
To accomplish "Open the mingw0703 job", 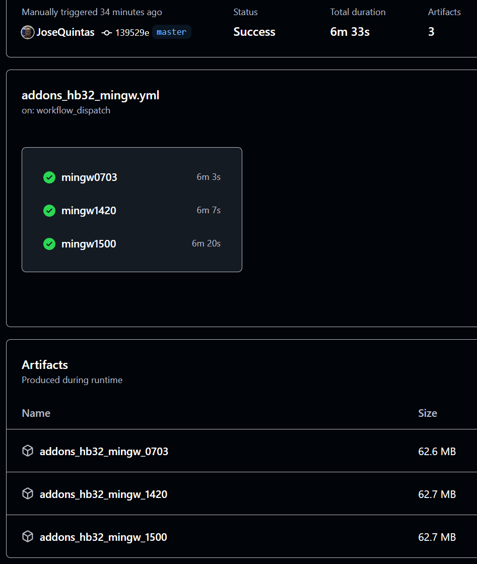I will (x=89, y=177).
